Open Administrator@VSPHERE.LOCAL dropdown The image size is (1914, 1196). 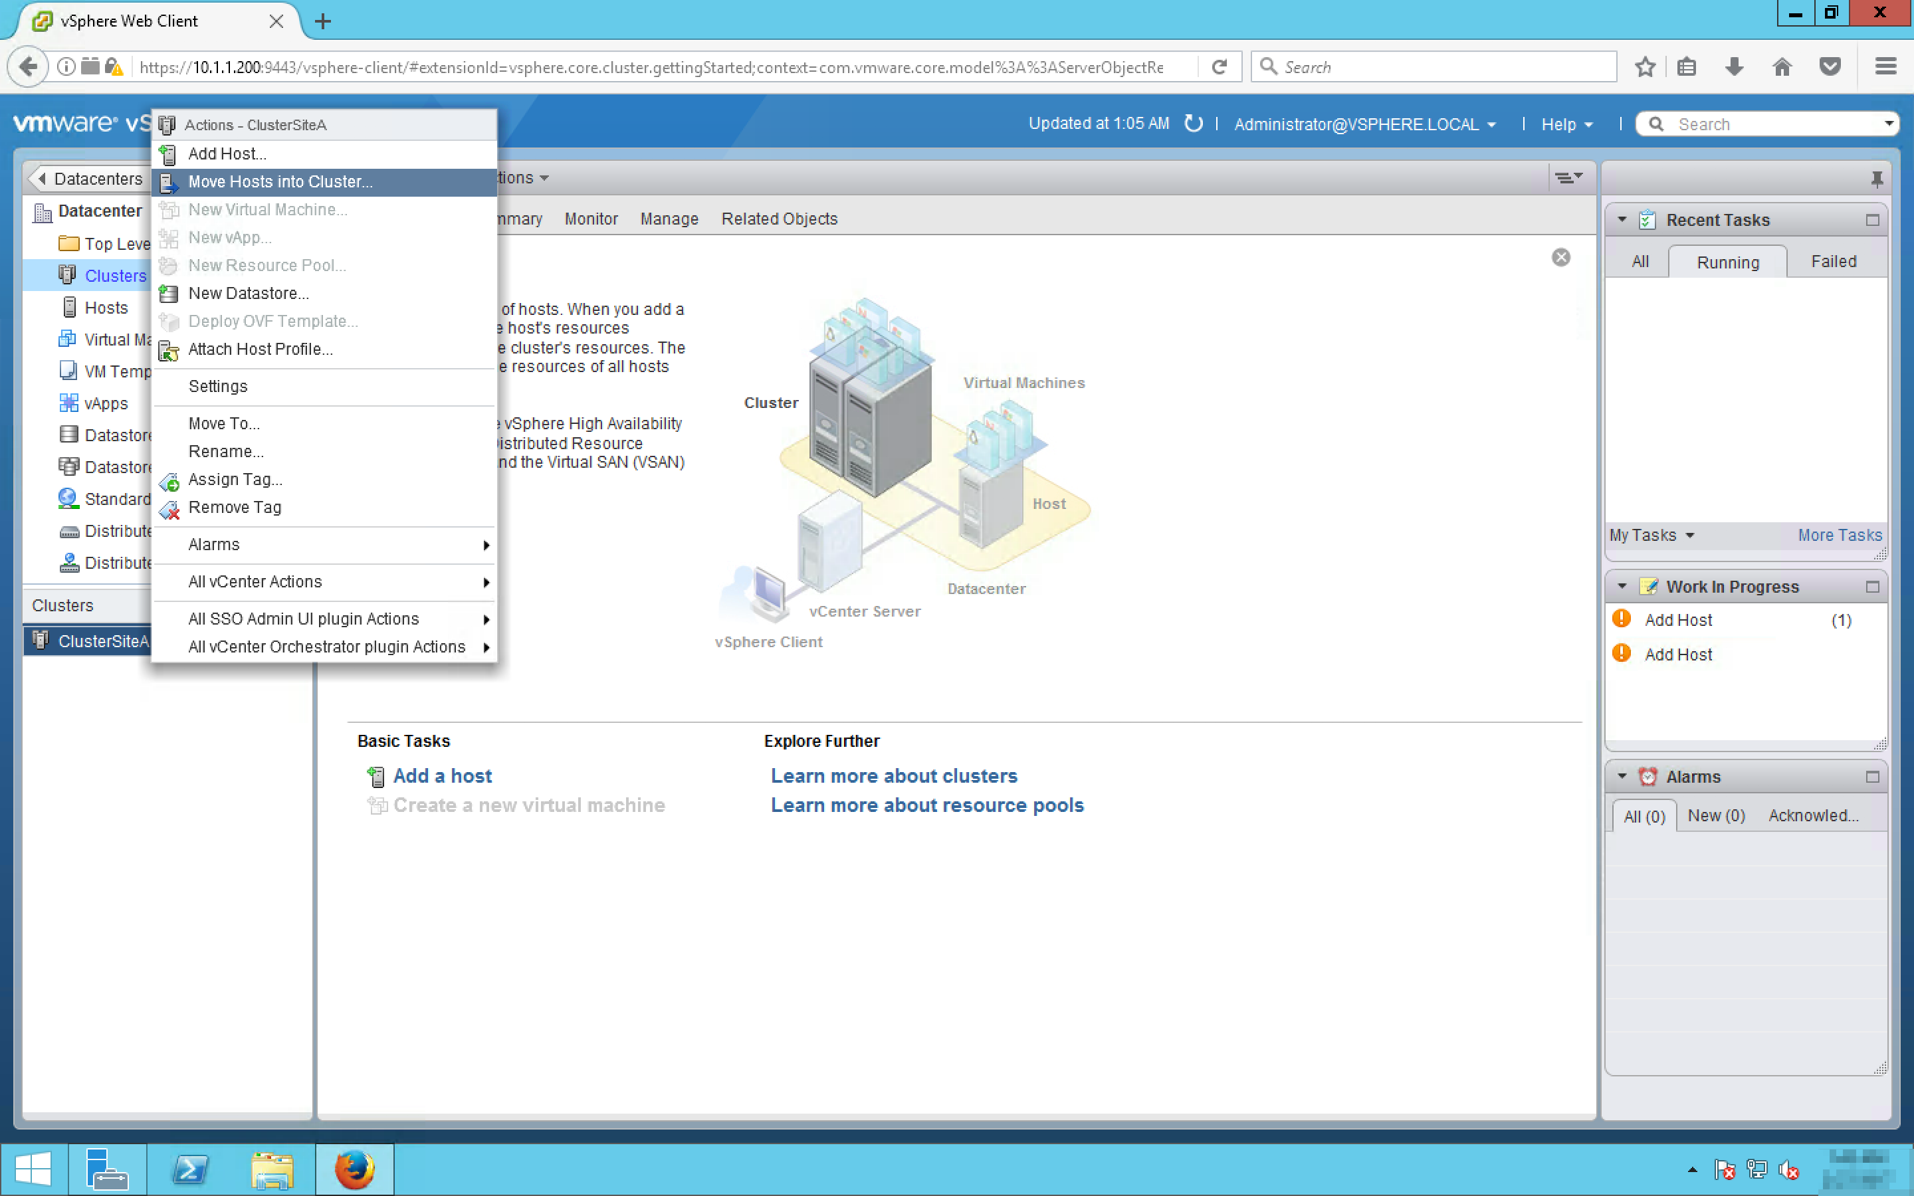pos(1364,125)
